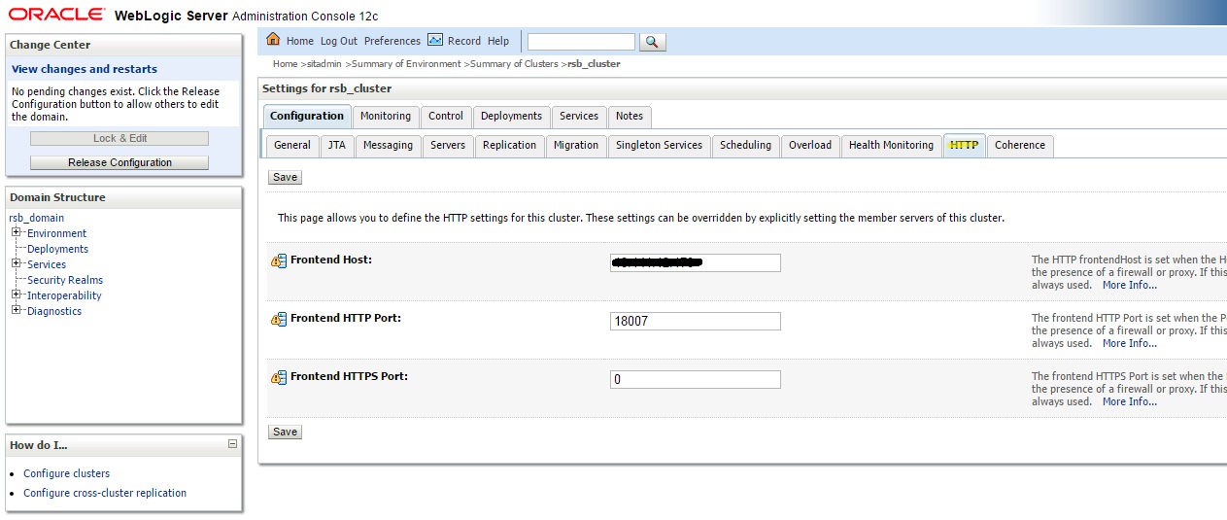This screenshot has width=1227, height=520.
Task: Open More Info for Frontend Host
Action: pyautogui.click(x=1130, y=285)
